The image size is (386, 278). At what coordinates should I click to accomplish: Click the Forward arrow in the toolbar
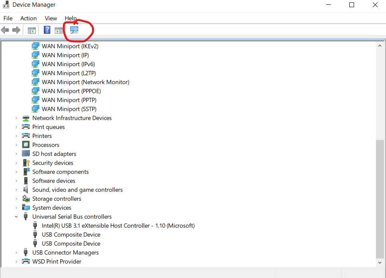16,30
